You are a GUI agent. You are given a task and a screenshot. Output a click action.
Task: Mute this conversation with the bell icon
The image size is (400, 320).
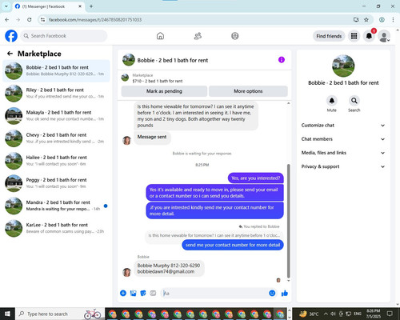point(332,101)
